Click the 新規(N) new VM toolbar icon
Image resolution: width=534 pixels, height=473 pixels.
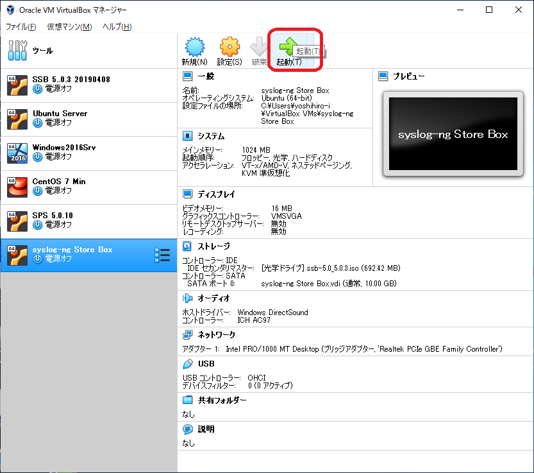[x=194, y=47]
